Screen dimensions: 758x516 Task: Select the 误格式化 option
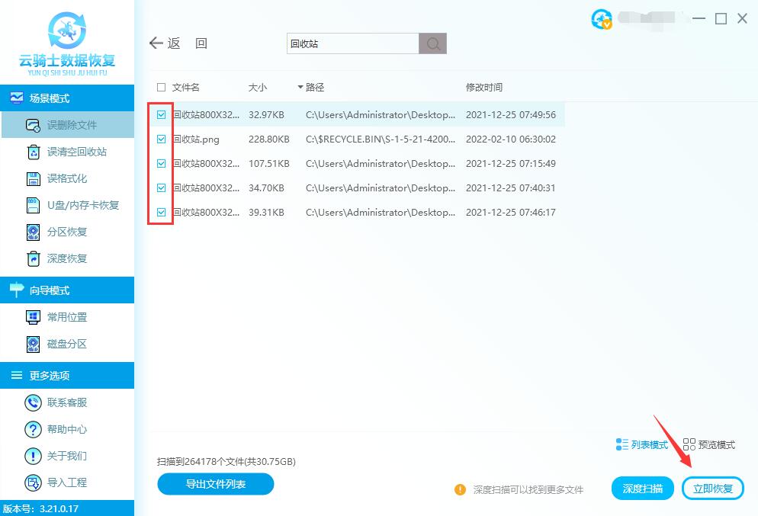click(68, 179)
